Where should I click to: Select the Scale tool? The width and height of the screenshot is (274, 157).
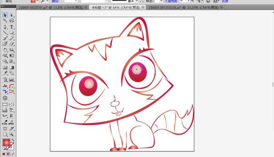click(12, 50)
